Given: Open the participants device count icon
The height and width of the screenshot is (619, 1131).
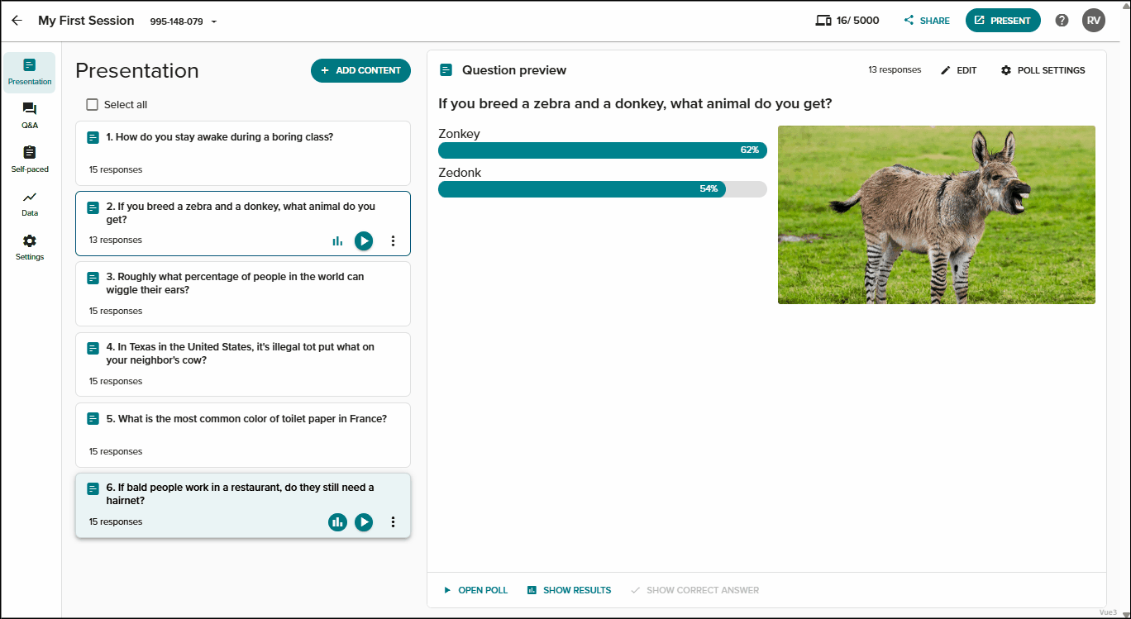Looking at the screenshot, I should [x=823, y=21].
